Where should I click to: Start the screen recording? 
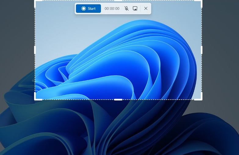[x=89, y=9]
